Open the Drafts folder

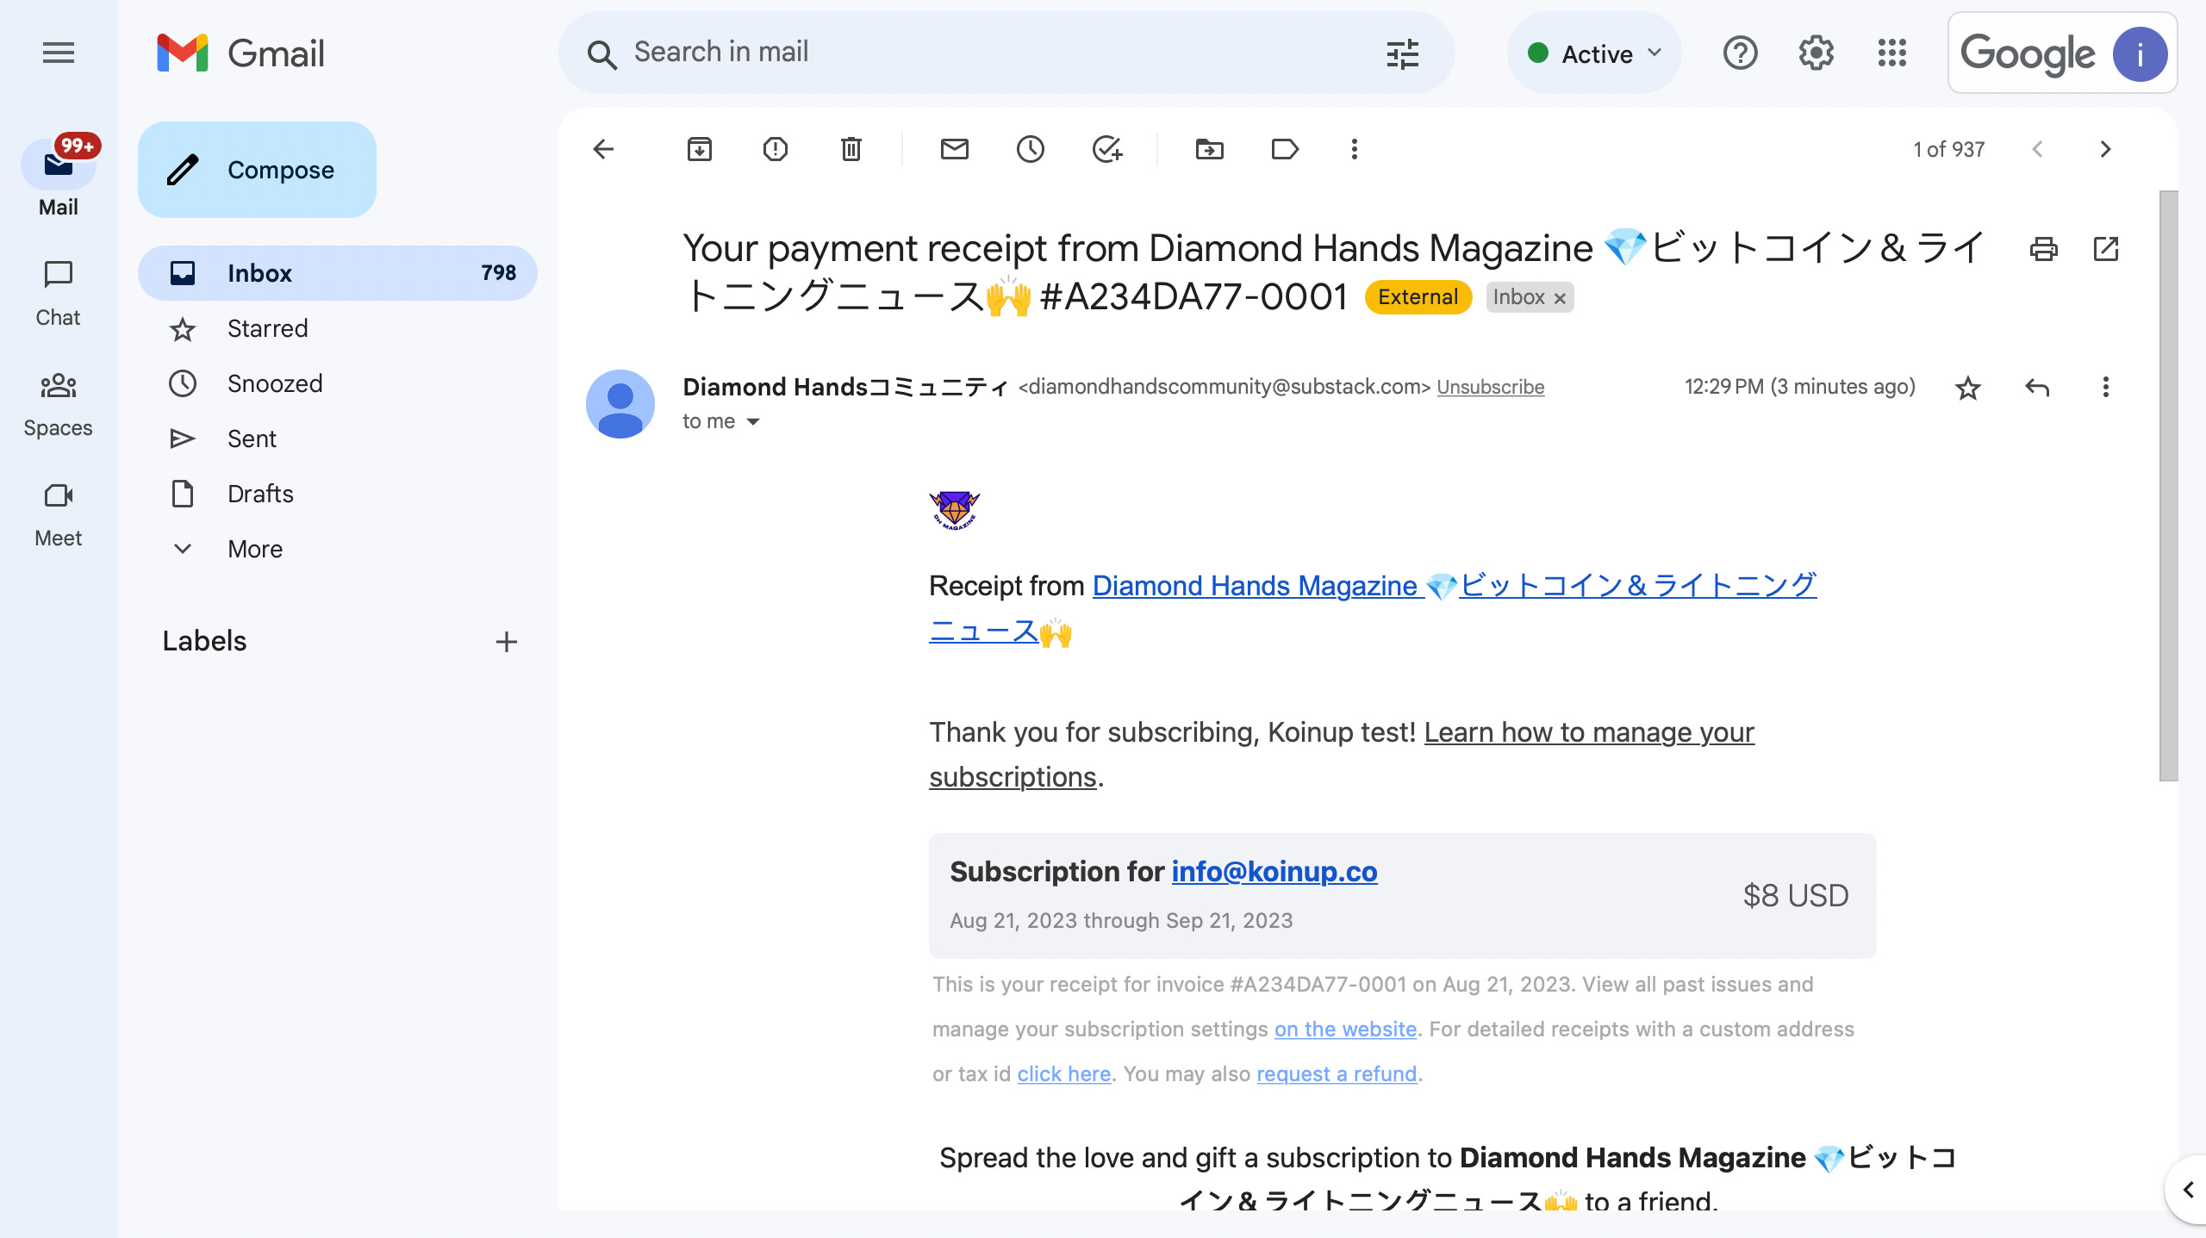[337, 494]
